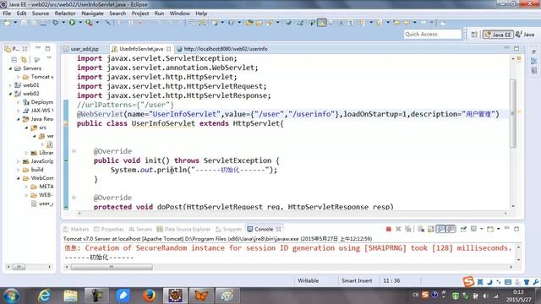Open the Refactor menu

65,14
